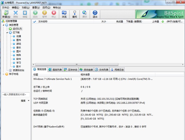Open the 音乐 category
This screenshot has height=140, width=185.
17,48
